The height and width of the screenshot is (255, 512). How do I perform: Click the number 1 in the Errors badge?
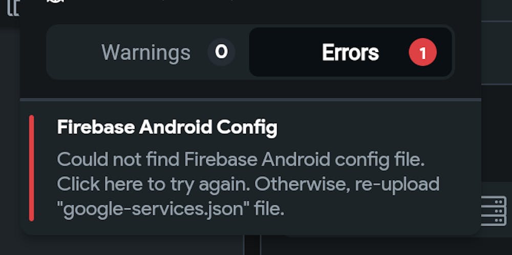pos(422,52)
